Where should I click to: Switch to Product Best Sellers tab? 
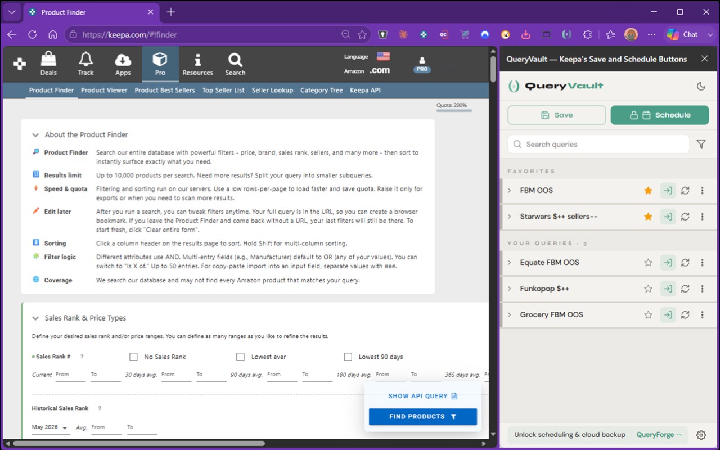tap(165, 90)
